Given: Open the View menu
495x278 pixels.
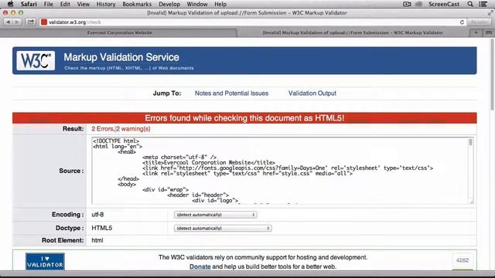Looking at the screenshot, I should point(84,4).
